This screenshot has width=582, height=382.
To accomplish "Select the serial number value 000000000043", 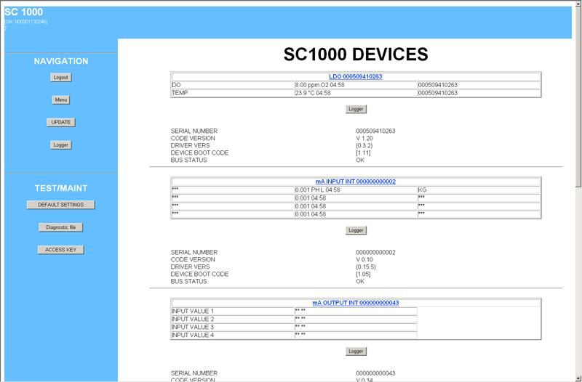I will (x=375, y=373).
